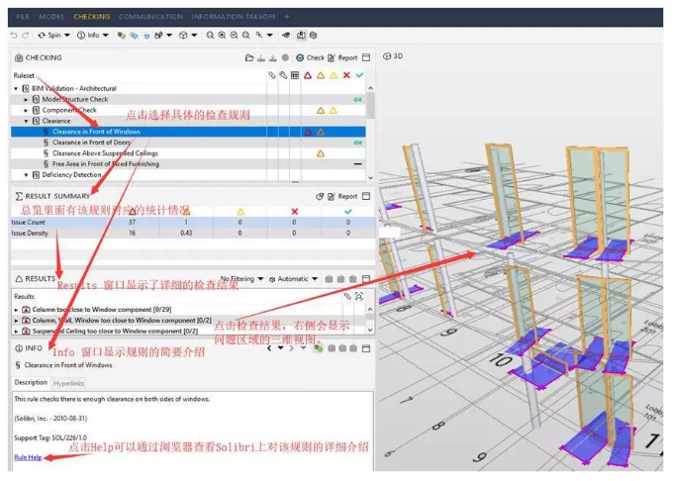Click Info panel forward navigation arrow
Viewport: 673px width, 481px height.
pyautogui.click(x=291, y=348)
